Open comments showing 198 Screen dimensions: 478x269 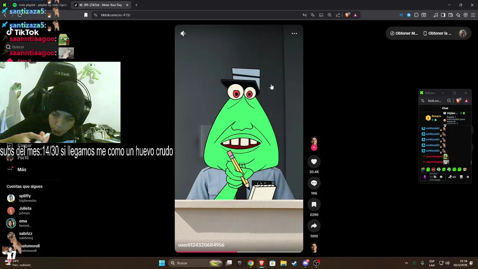(314, 183)
